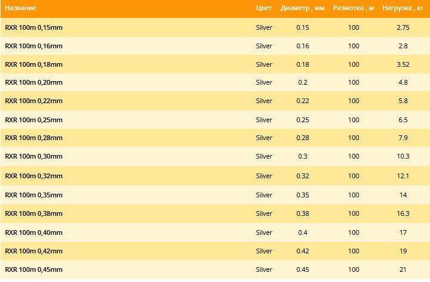The height and width of the screenshot is (282, 430).
Task: Click the load value 2.8
Action: (403, 46)
